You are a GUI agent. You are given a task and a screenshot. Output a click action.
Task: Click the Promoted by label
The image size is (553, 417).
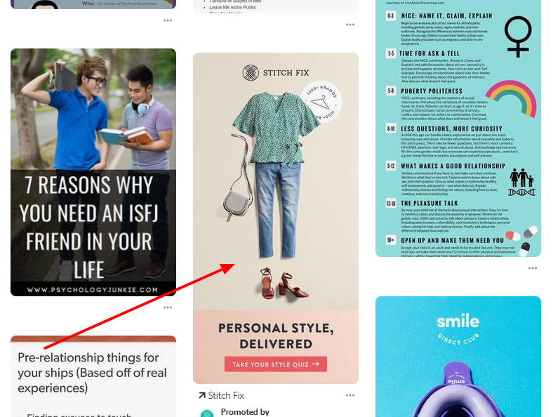(245, 412)
